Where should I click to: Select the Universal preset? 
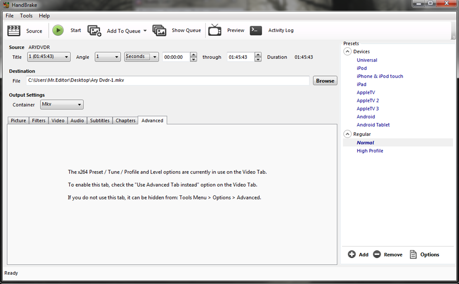click(367, 60)
